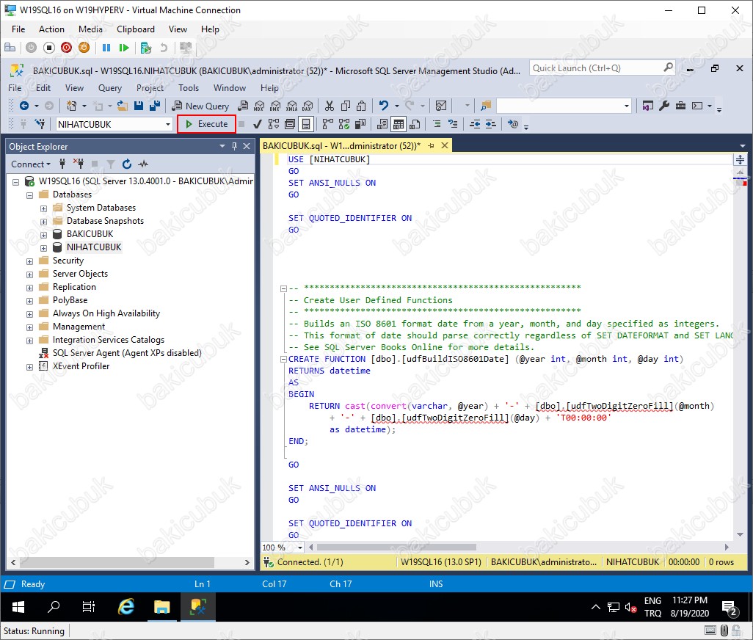The height and width of the screenshot is (640, 753).
Task: Open the Query Options icon
Action: coord(290,124)
